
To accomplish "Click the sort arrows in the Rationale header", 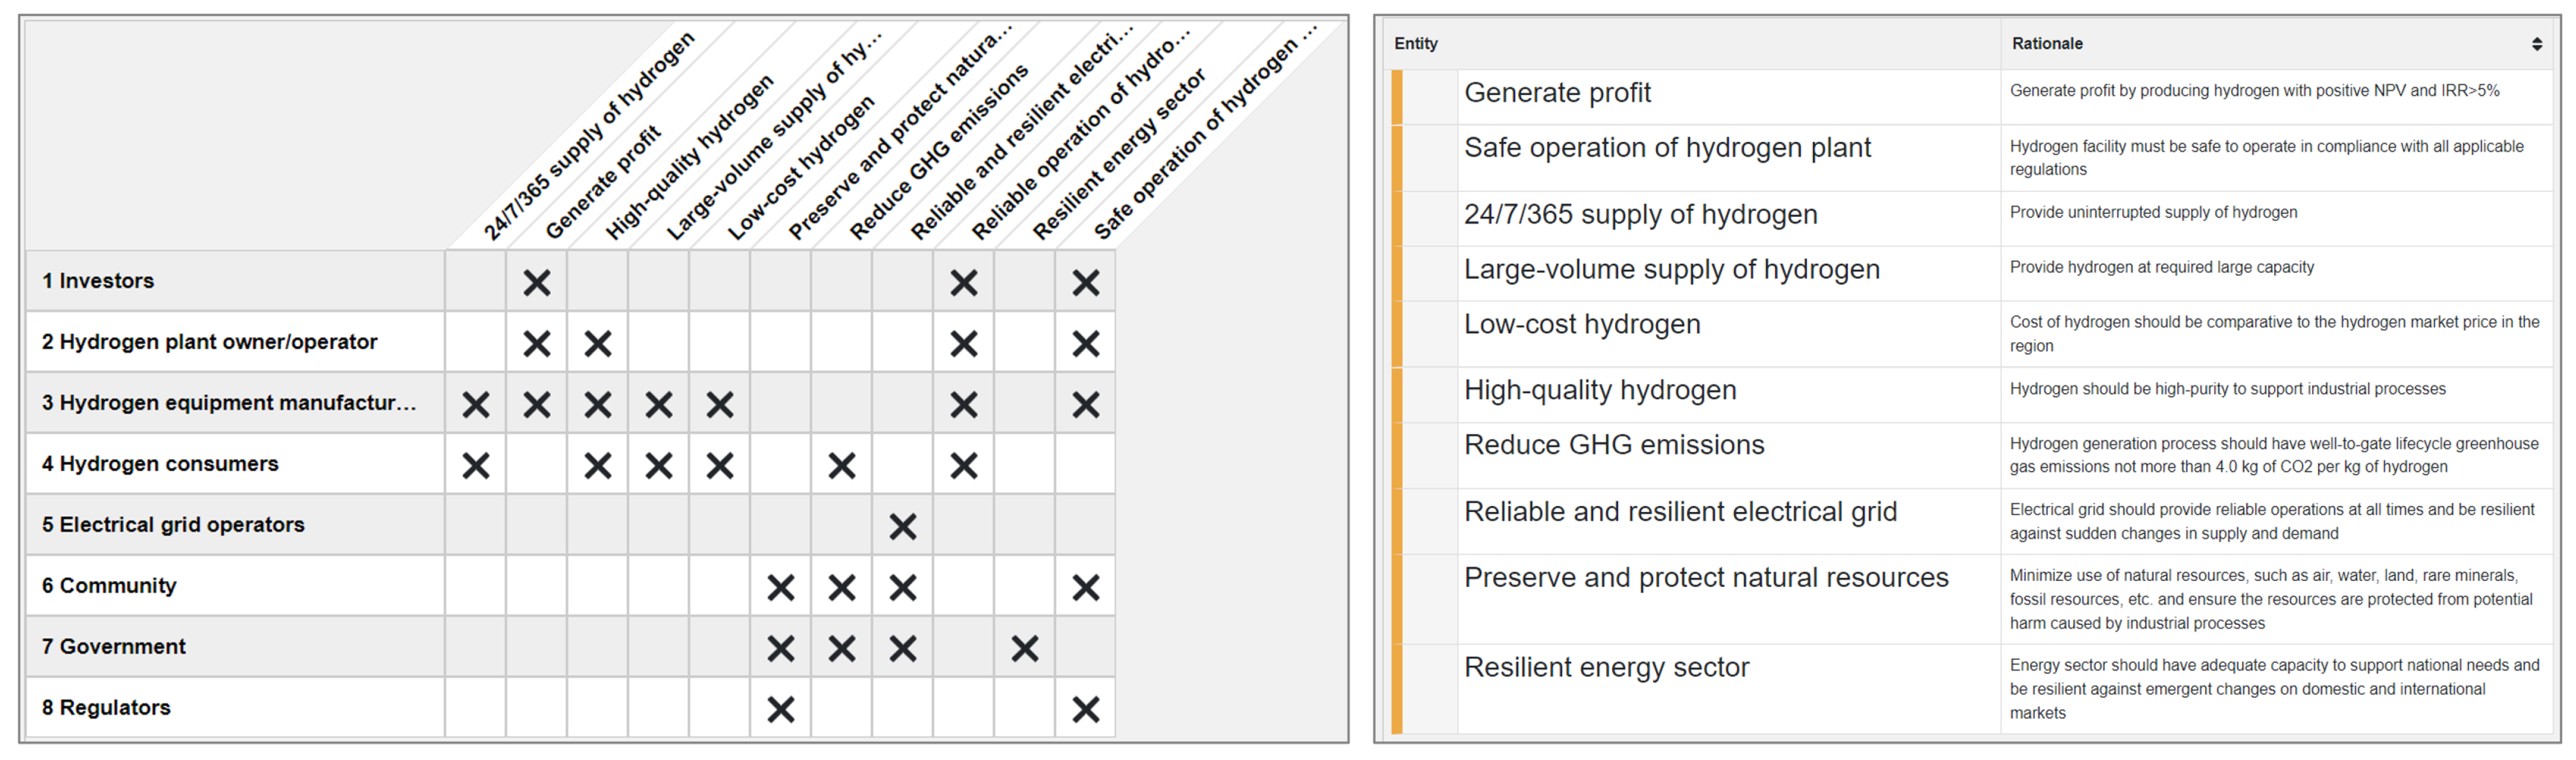I will click(x=2536, y=44).
